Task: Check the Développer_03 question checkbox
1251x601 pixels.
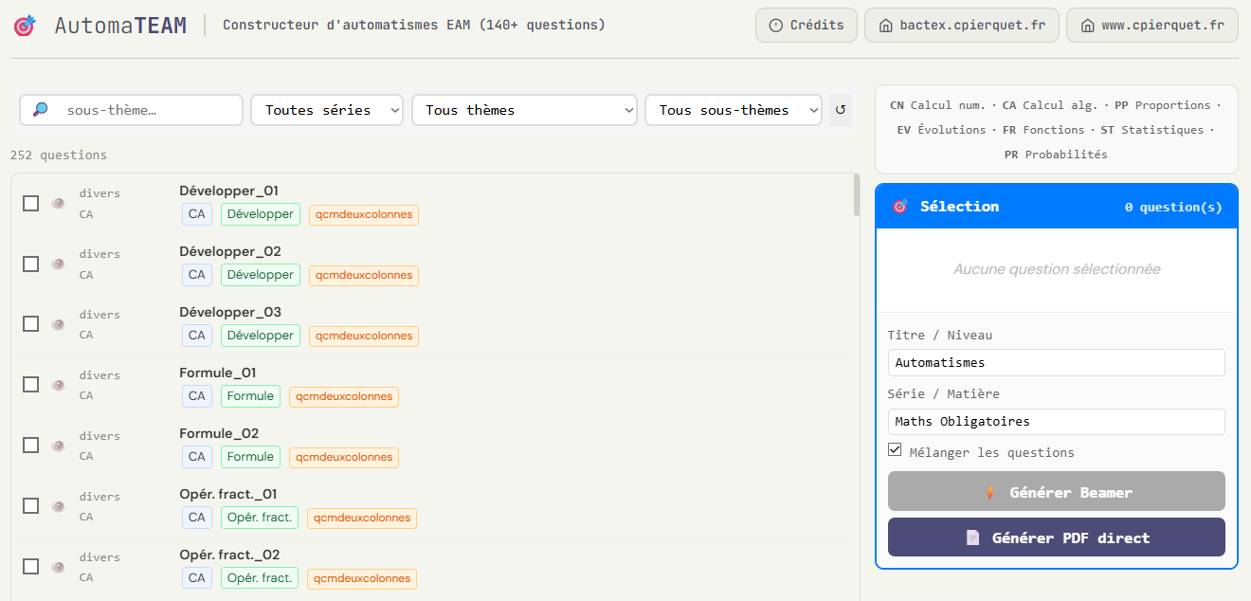Action: tap(31, 324)
